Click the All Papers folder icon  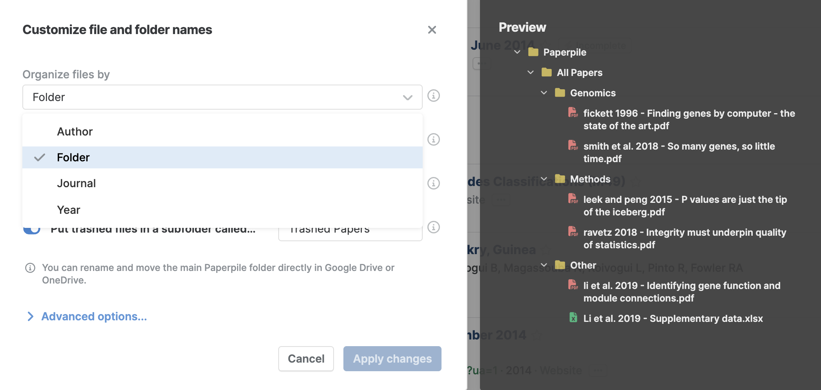546,72
